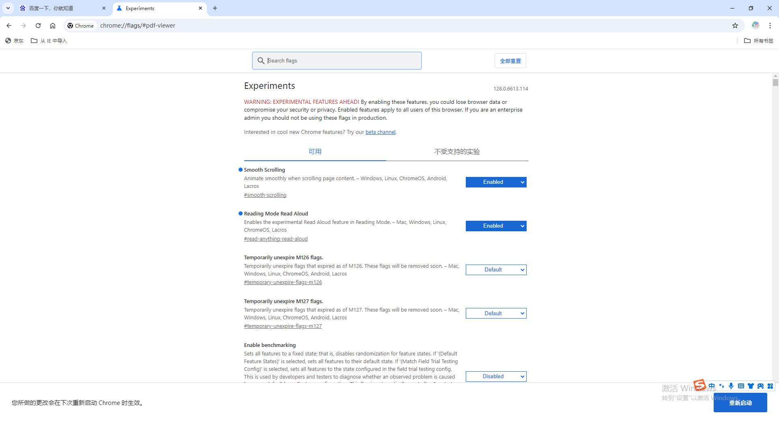779x422 pixels.
Task: Click the 全部重置 reset all button
Action: coord(510,61)
